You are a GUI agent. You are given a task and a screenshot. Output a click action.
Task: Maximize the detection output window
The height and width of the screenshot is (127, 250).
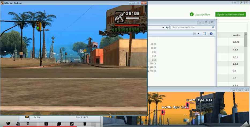[x=240, y=90]
